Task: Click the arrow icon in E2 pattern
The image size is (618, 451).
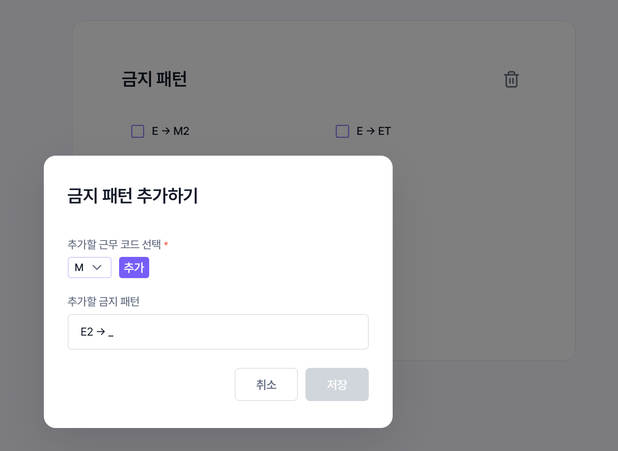Action: [x=101, y=332]
